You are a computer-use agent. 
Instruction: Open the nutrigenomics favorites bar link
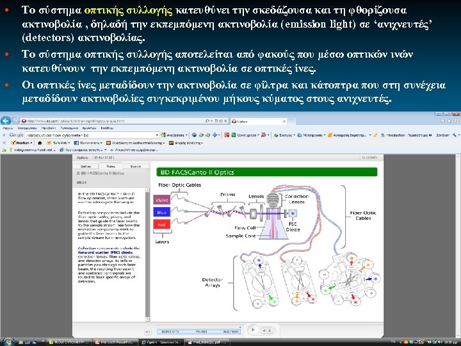33,150
